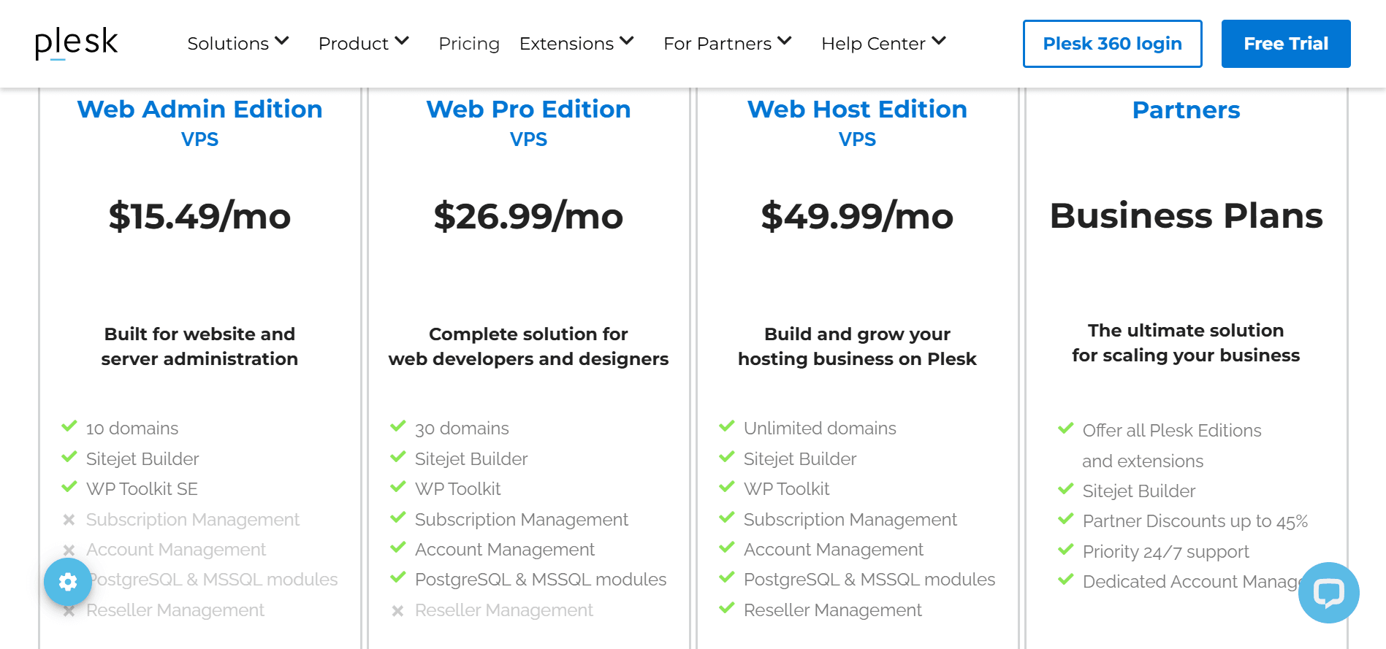1386x649 pixels.
Task: Expand the Product dropdown menu
Action: 363,43
